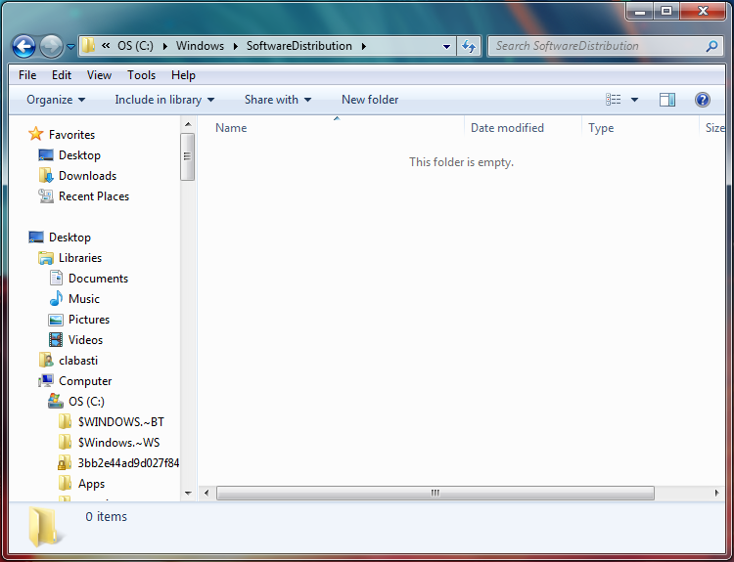The height and width of the screenshot is (562, 734).
Task: Open Downloads in Favorites
Action: [x=87, y=176]
